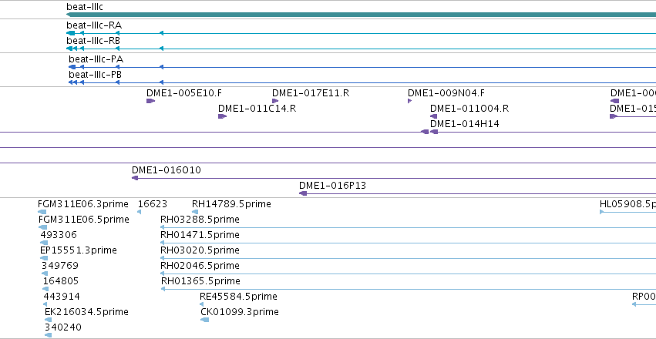The image size is (656, 339).
Task: Click the DME1-016O10 clone arrowhead
Action: (x=135, y=178)
